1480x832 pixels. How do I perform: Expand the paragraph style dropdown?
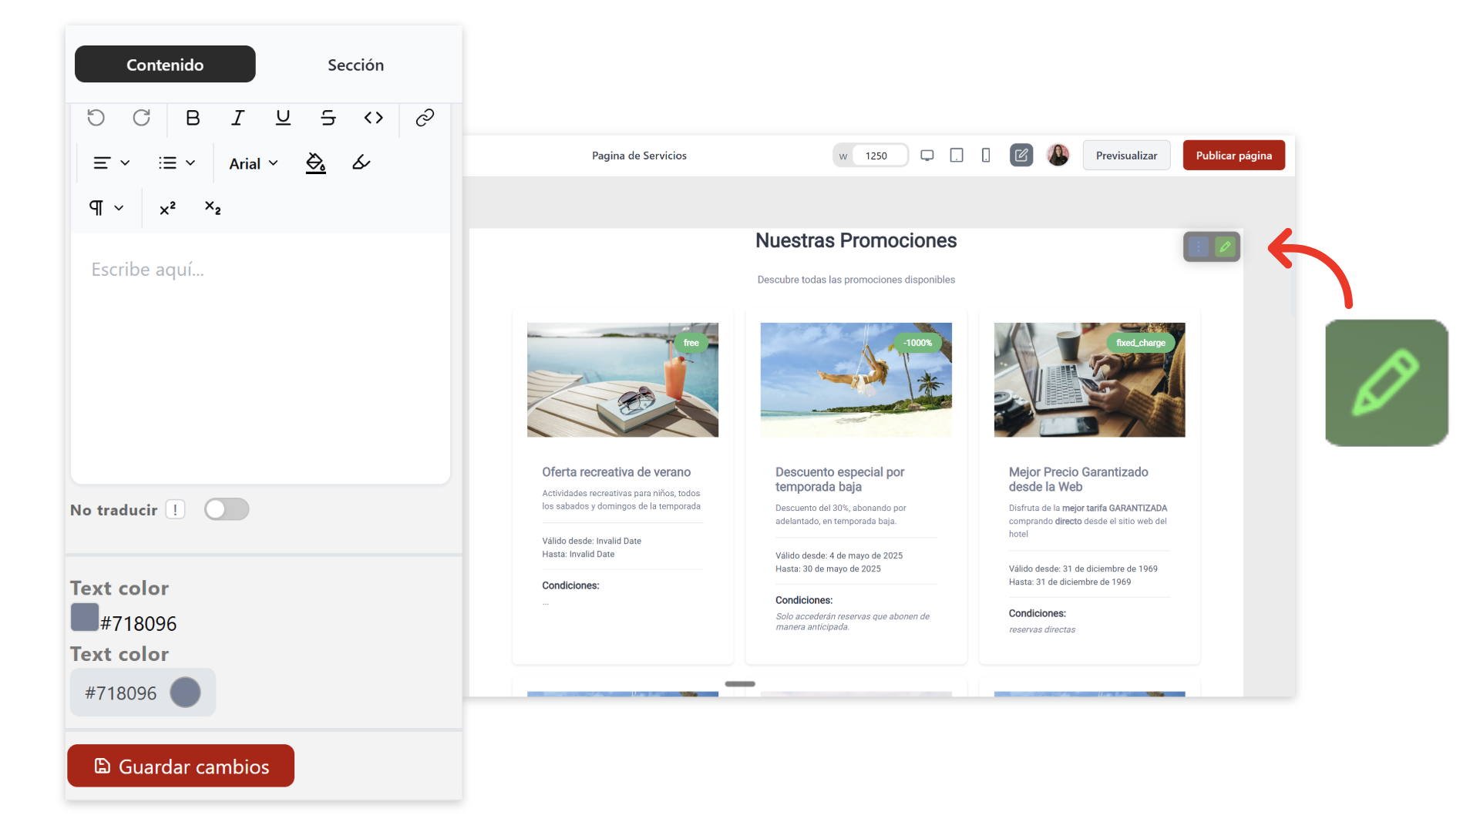(x=106, y=208)
